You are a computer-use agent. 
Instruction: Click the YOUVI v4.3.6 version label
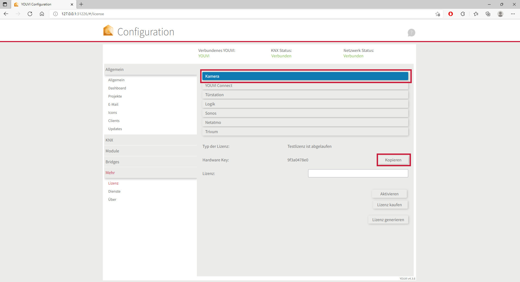[407, 278]
